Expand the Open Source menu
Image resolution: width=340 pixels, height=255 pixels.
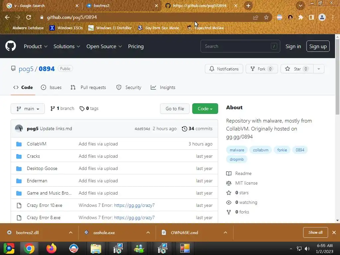104,46
